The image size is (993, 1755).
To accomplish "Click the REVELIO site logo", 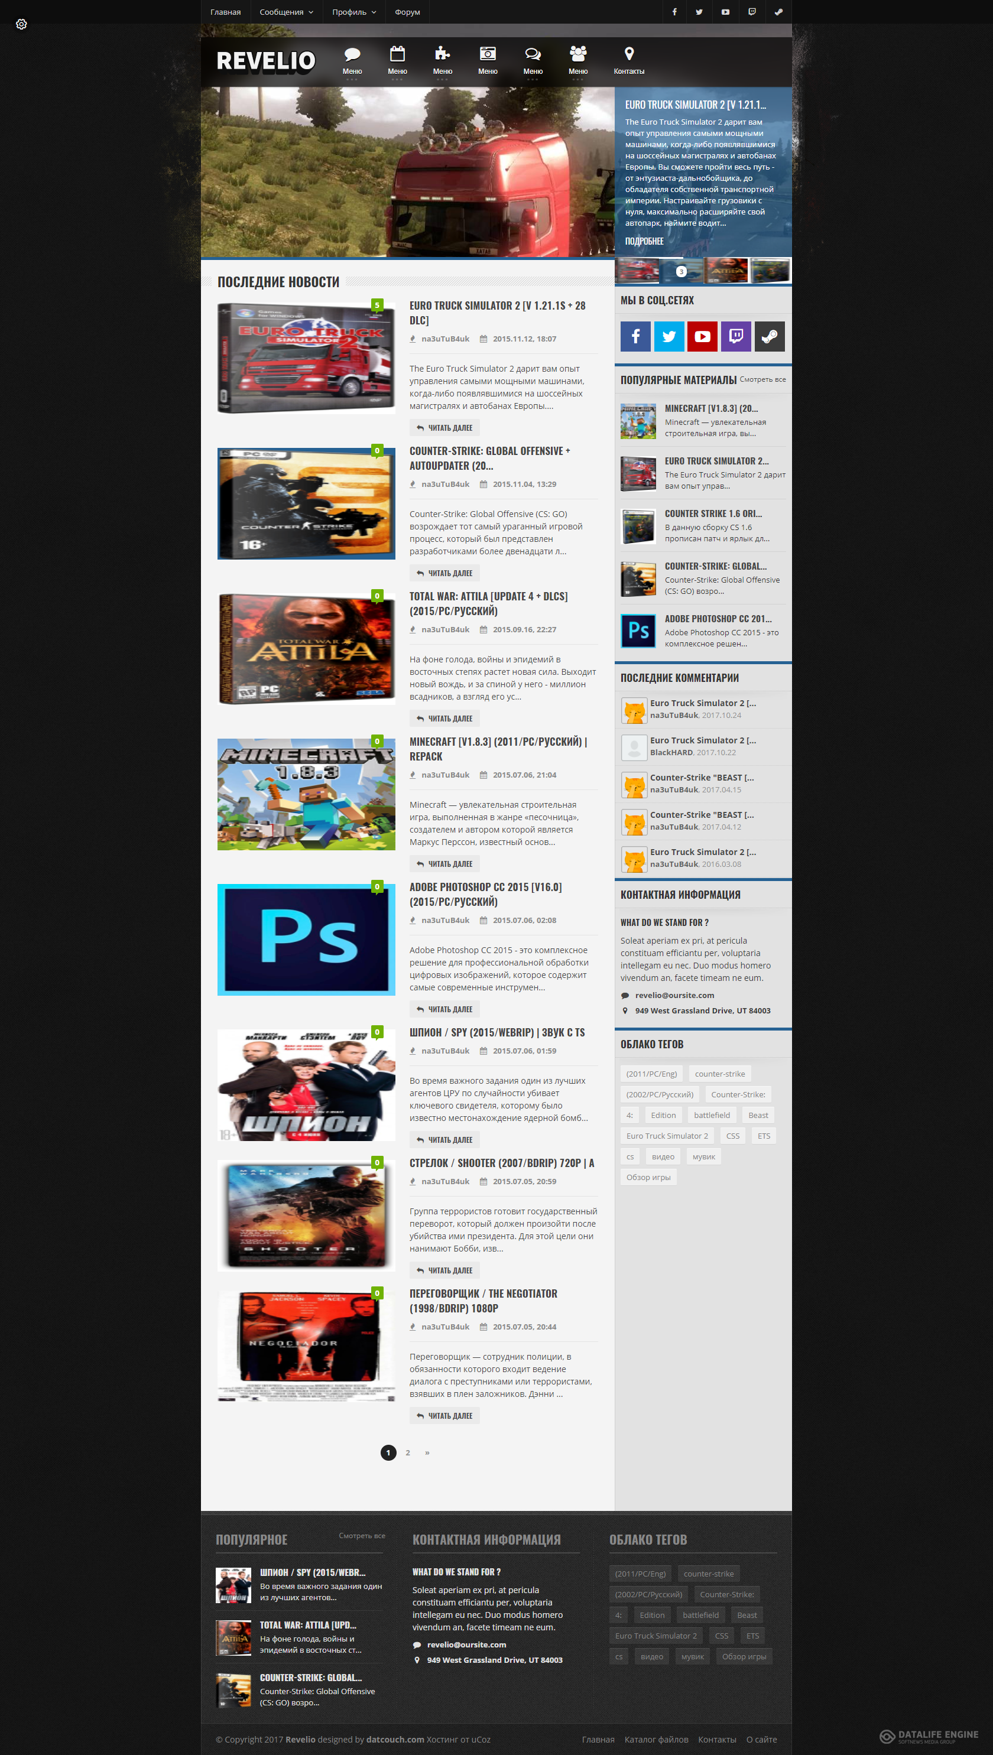I will pos(265,61).
